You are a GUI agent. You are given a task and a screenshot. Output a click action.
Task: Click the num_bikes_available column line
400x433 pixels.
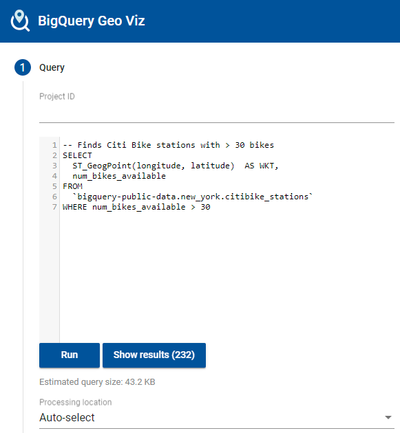[x=119, y=176]
